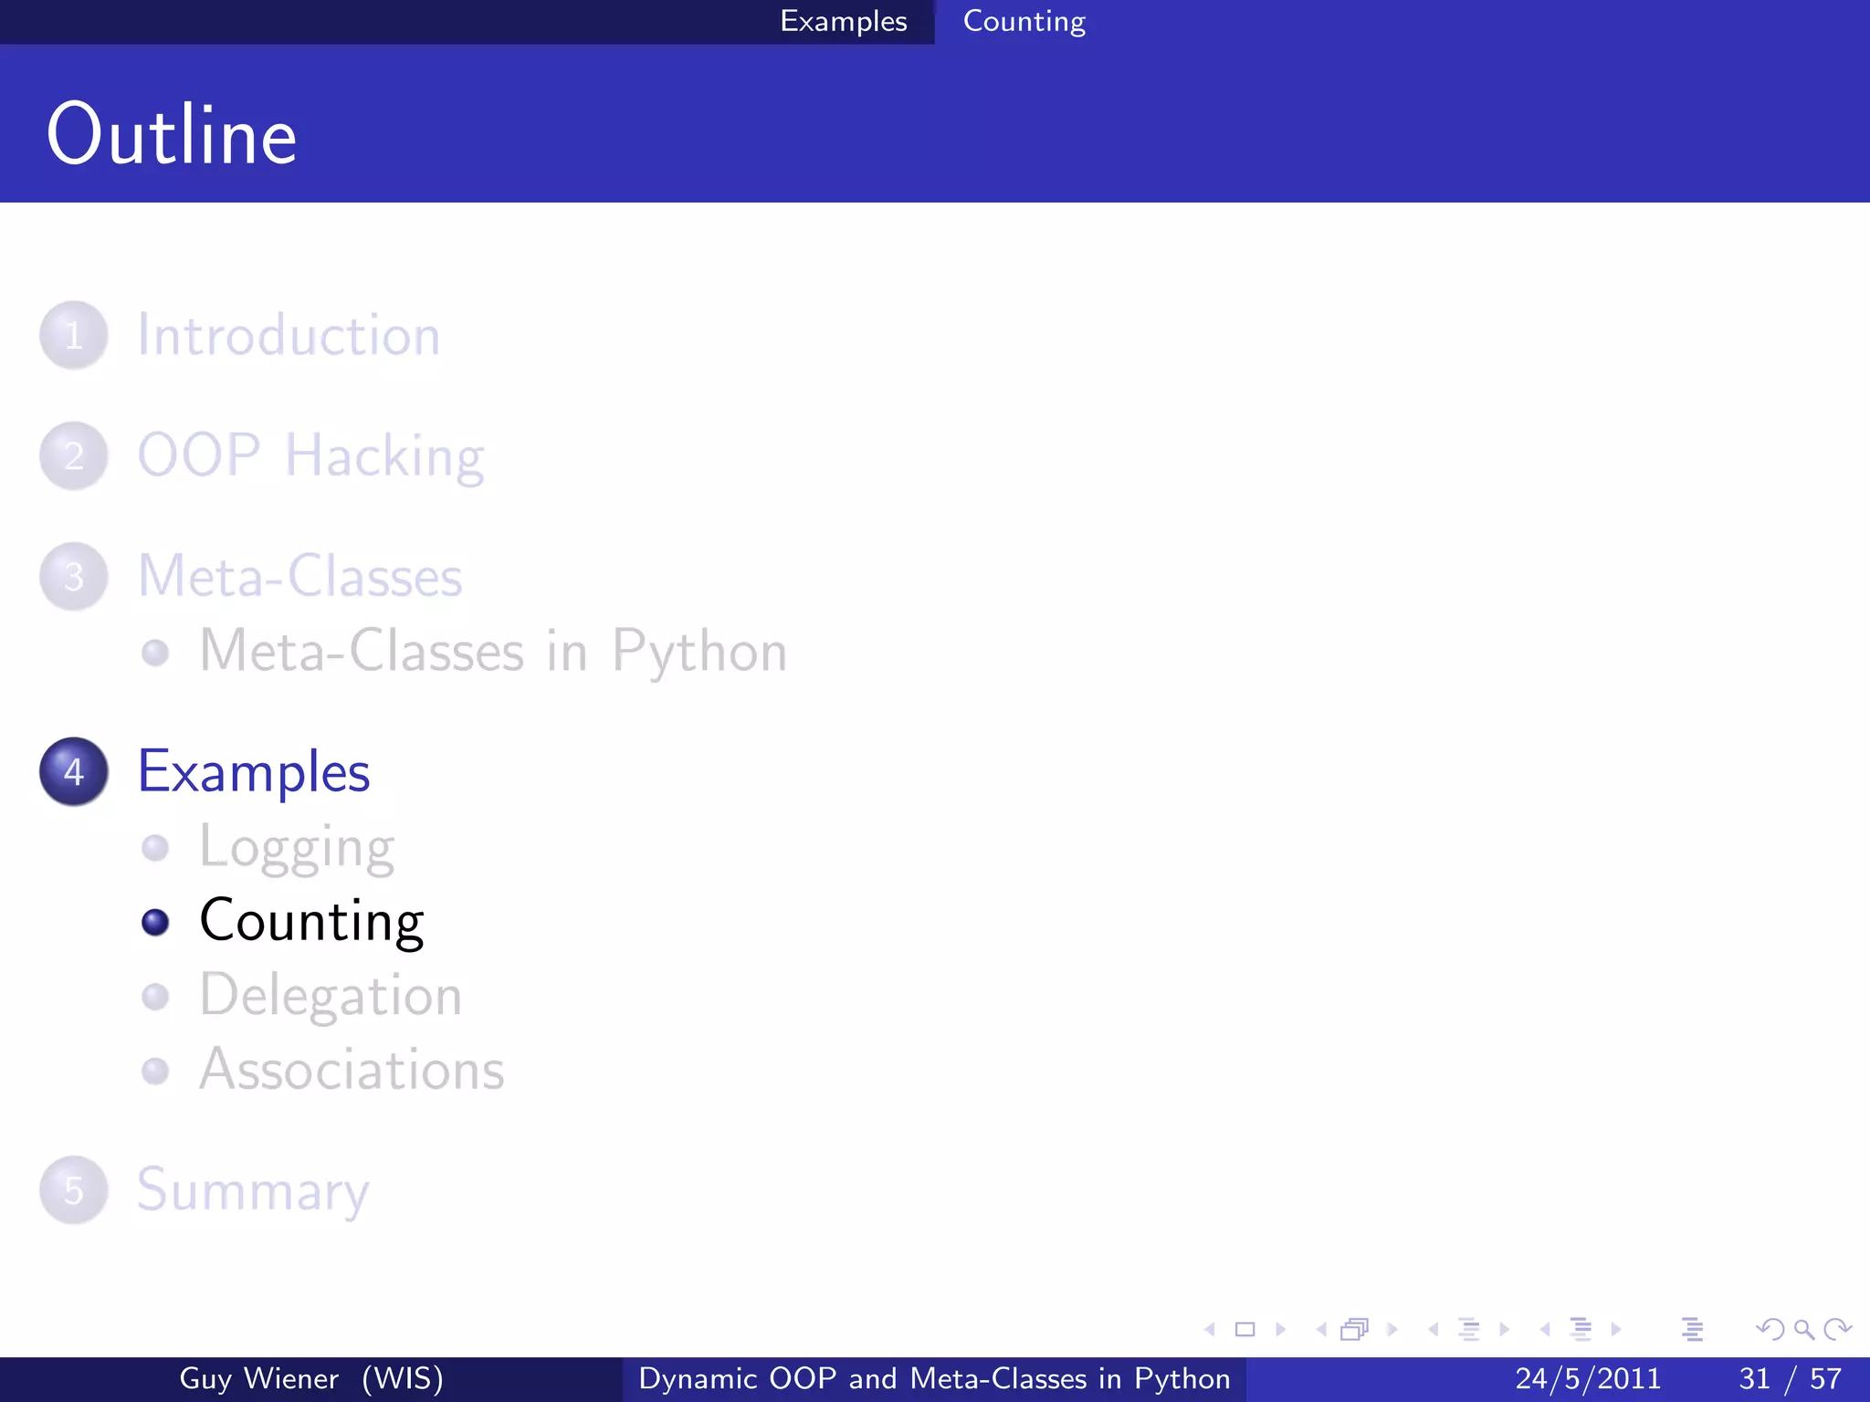Open the Counting subsection in outline
This screenshot has width=1870, height=1402.
click(311, 922)
